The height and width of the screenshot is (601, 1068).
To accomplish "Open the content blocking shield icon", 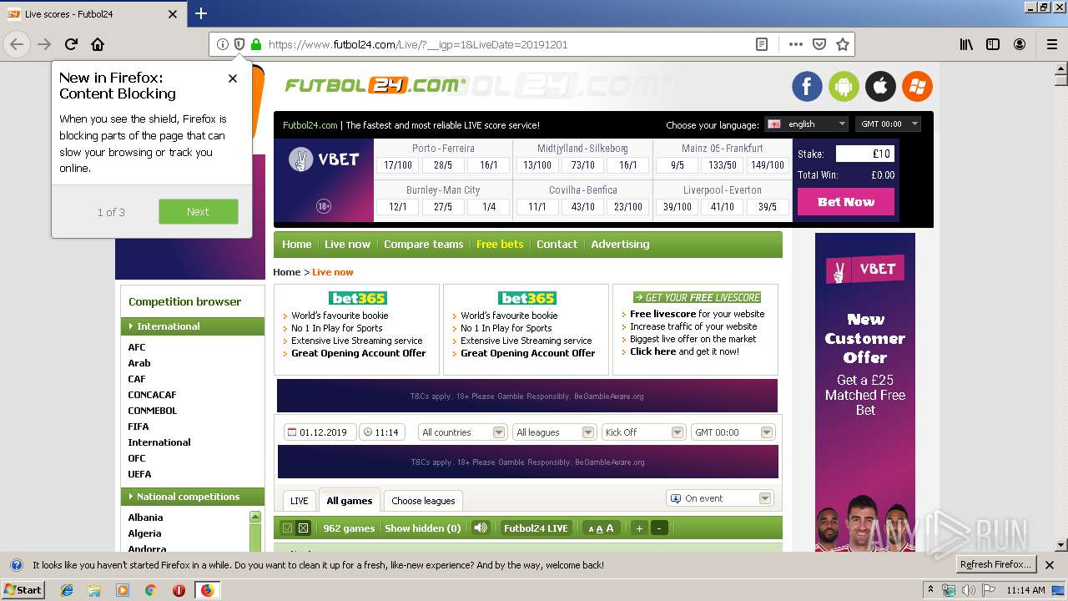I will tap(239, 44).
